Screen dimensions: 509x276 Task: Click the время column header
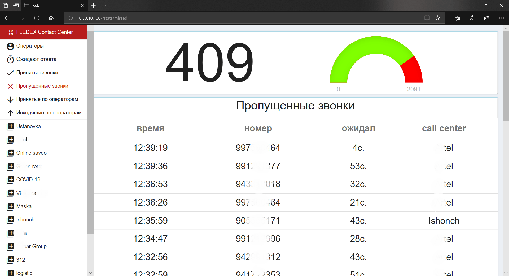point(150,128)
